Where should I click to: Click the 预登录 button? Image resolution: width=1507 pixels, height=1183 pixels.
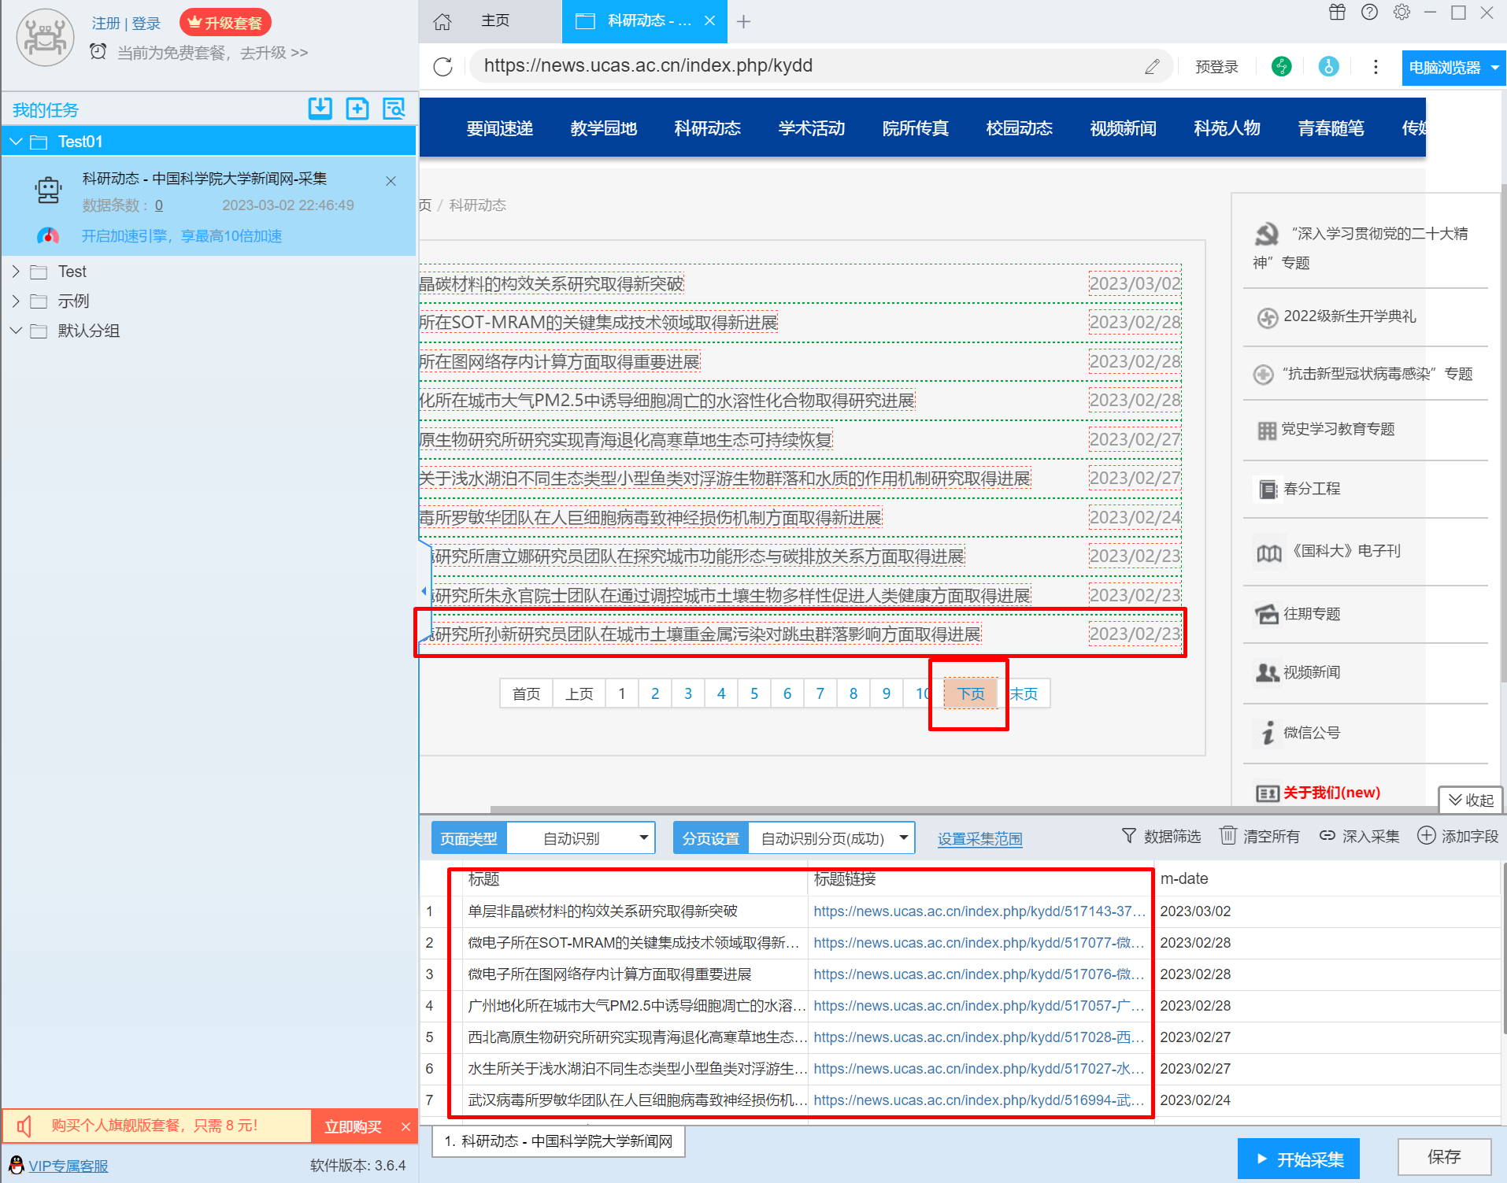[1216, 67]
